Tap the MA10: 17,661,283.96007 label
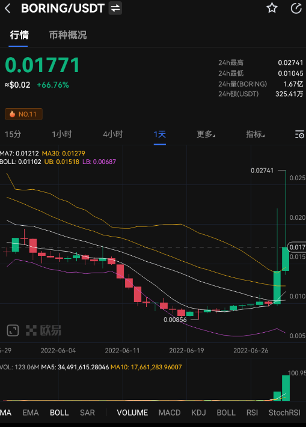This screenshot has width=306, height=427. point(146,367)
